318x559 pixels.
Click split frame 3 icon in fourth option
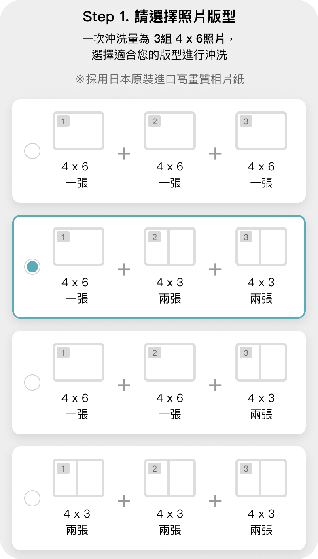(261, 478)
